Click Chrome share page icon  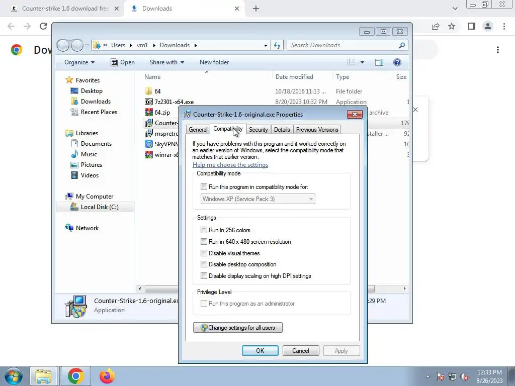coord(436,26)
